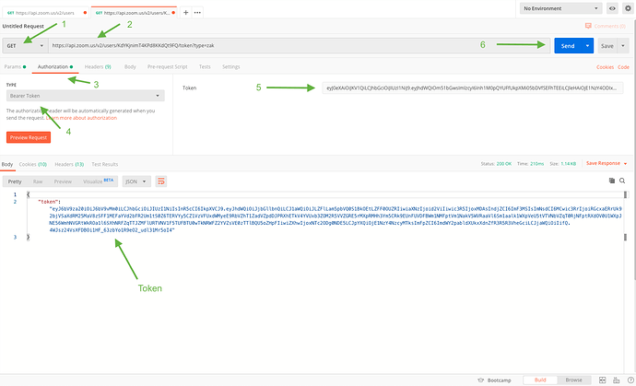The height and width of the screenshot is (386, 636).
Task: Click the Save button
Action: [x=607, y=46]
